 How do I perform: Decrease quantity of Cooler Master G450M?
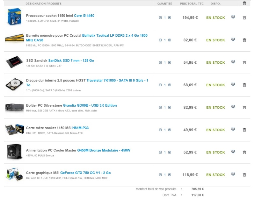(x=160, y=152)
